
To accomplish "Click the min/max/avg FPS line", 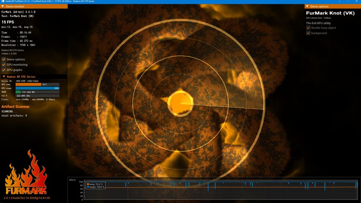I will 17,27.
